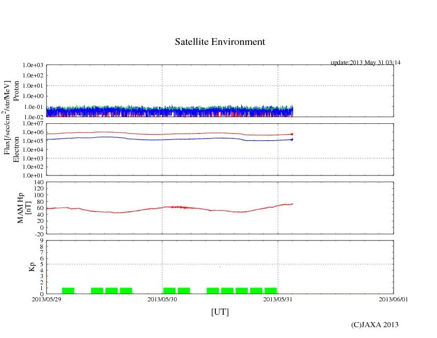Select the "1.0e+06" electron axis value
This screenshot has width=437, height=338.
coord(33,132)
